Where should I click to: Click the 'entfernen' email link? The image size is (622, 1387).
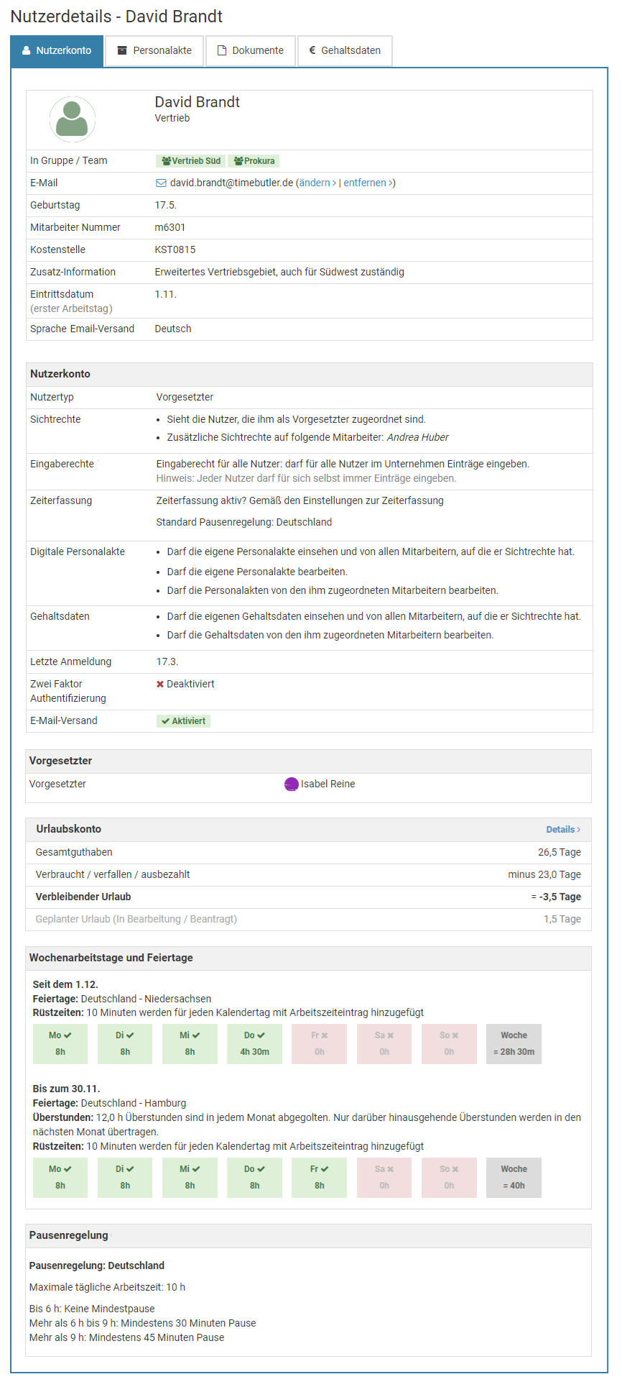point(367,183)
